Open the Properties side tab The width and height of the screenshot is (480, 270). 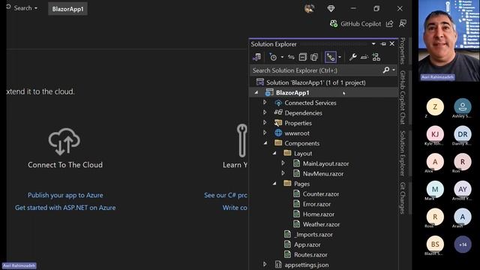(x=403, y=51)
